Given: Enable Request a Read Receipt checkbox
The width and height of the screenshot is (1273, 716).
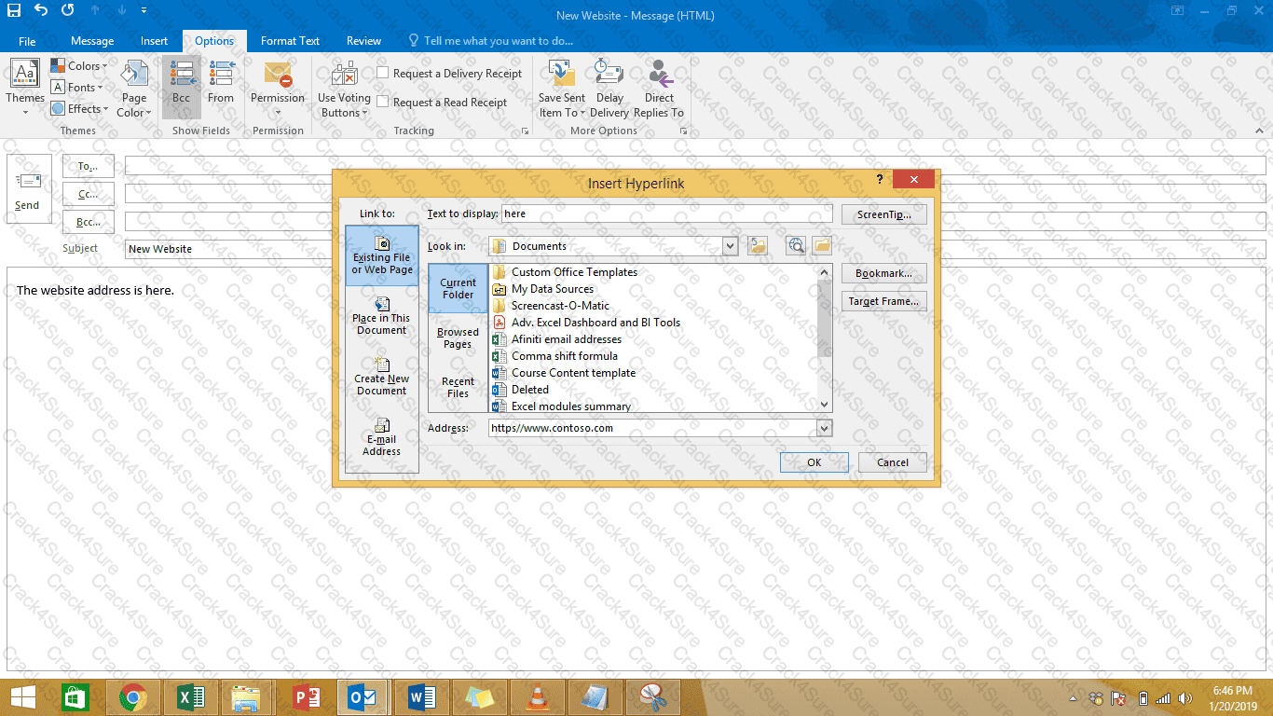Looking at the screenshot, I should point(383,103).
